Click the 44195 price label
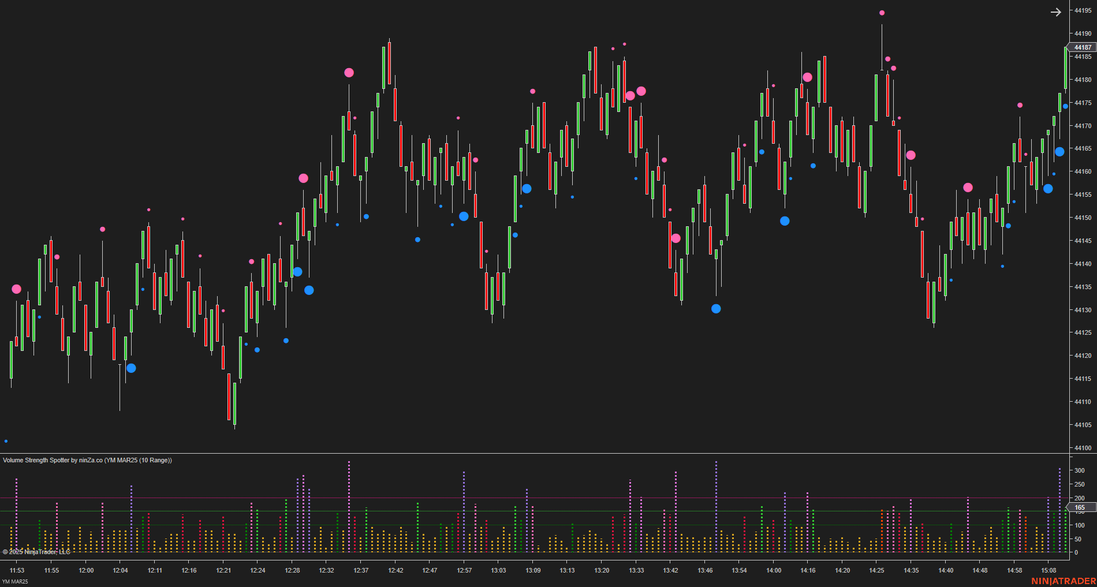Image resolution: width=1097 pixels, height=587 pixels. [x=1081, y=9]
